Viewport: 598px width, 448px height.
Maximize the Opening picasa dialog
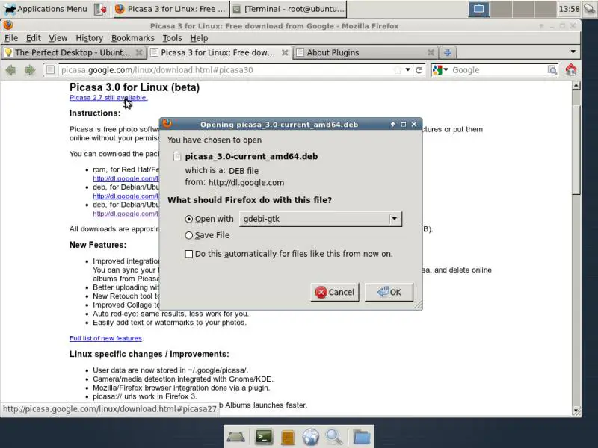(x=404, y=125)
